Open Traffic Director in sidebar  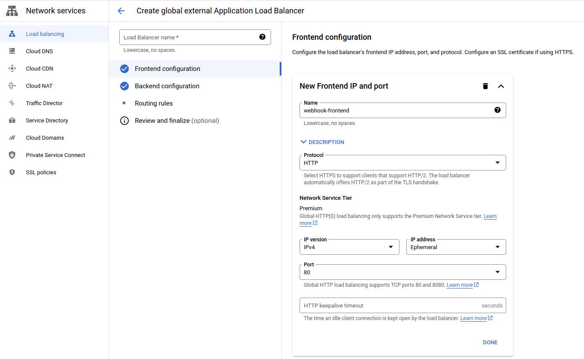point(54,103)
